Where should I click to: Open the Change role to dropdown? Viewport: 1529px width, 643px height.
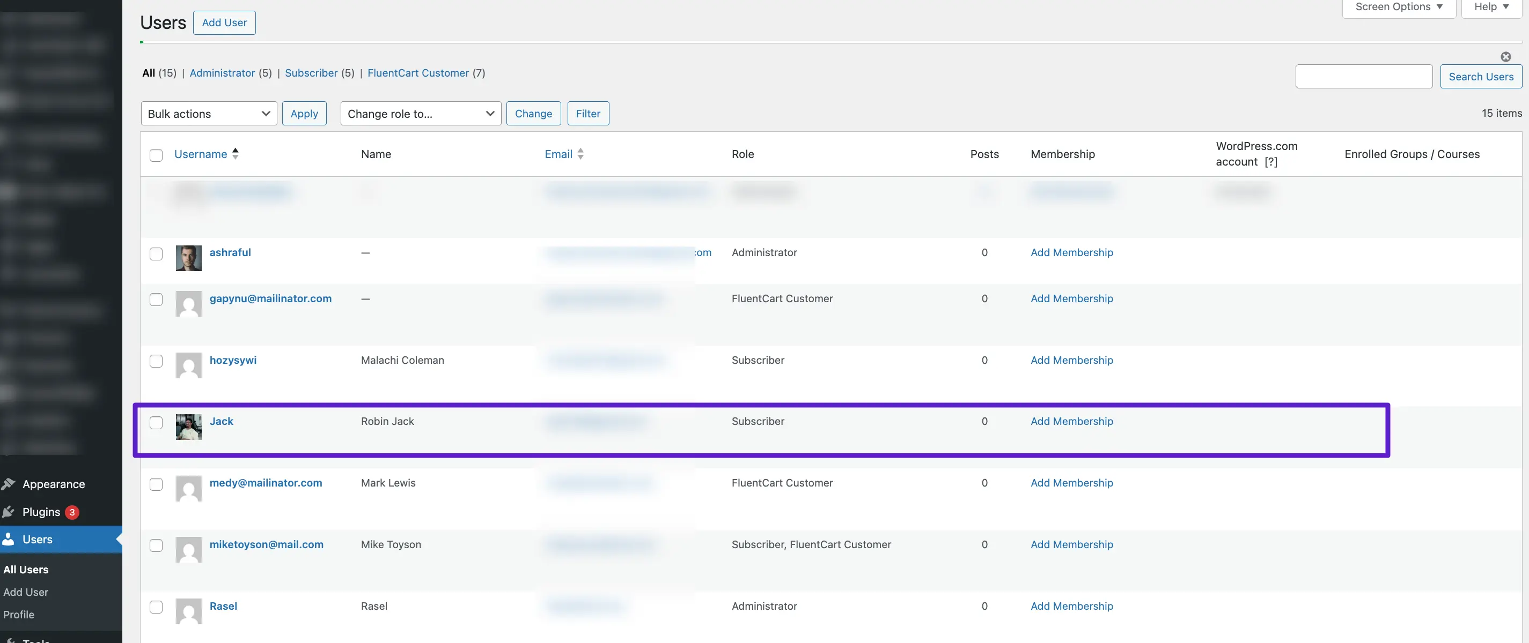coord(421,113)
